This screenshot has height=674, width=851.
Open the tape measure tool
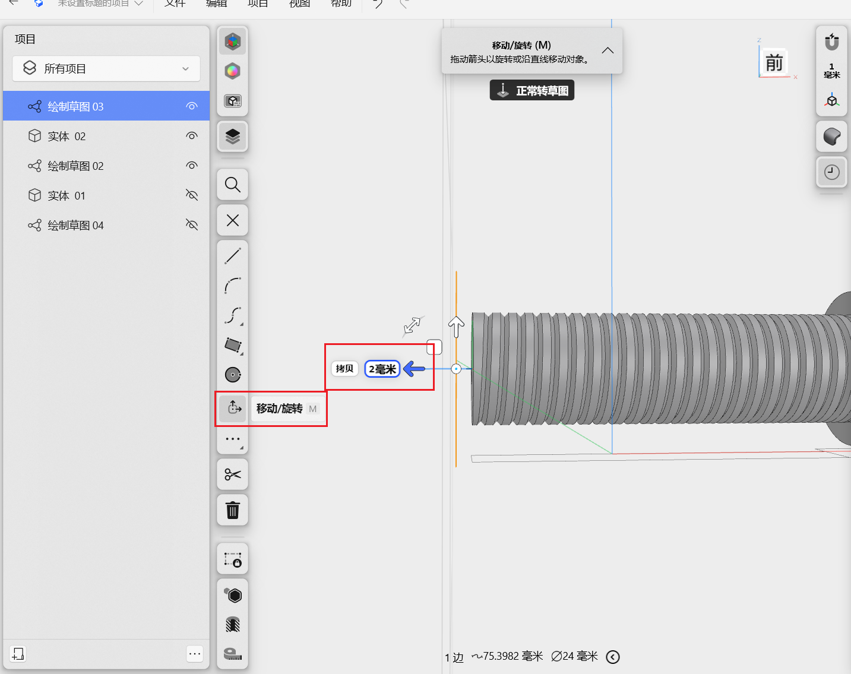pos(233,654)
